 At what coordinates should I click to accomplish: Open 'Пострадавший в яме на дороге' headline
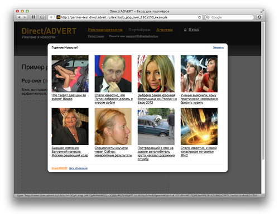(x=156, y=153)
